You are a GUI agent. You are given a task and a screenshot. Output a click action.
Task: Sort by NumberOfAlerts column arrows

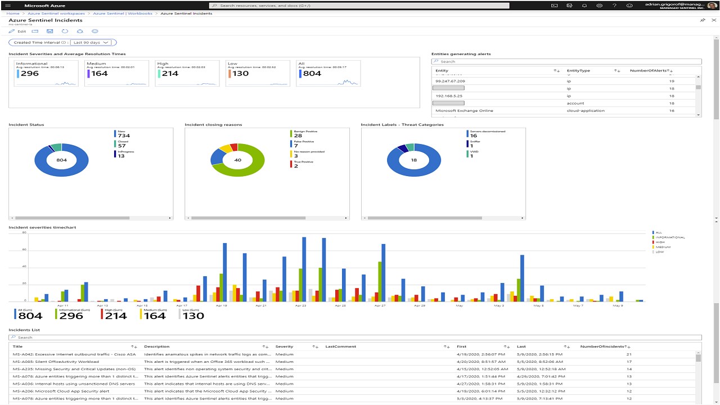(x=671, y=71)
